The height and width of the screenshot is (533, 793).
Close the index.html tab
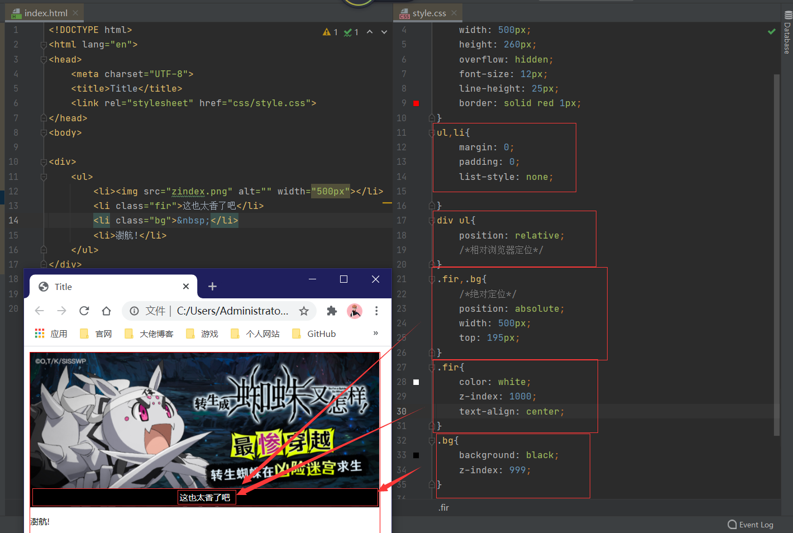point(75,12)
